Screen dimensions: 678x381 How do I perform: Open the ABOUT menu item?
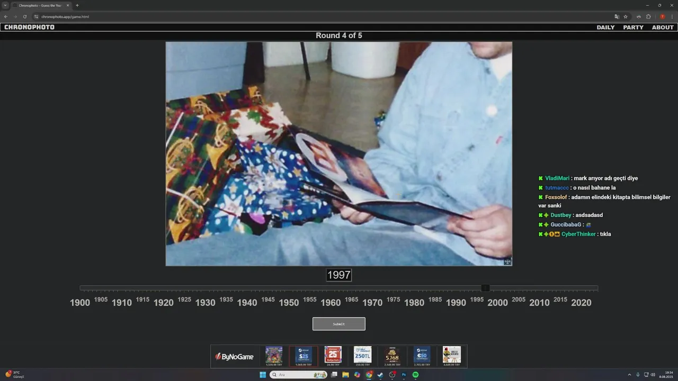(663, 28)
